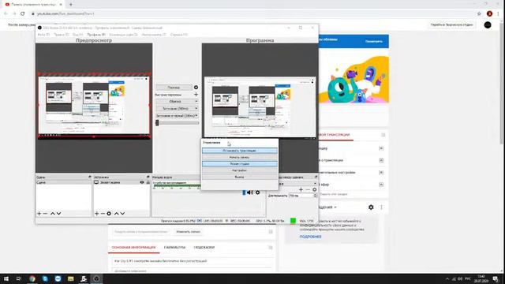Open Windows Start menu
The image size is (505, 284).
pos(6,278)
